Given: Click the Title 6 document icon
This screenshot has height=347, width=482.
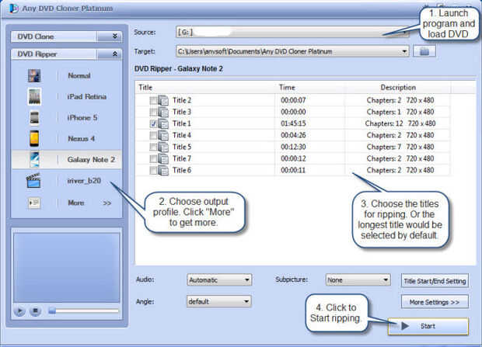Looking at the screenshot, I should click(x=163, y=171).
